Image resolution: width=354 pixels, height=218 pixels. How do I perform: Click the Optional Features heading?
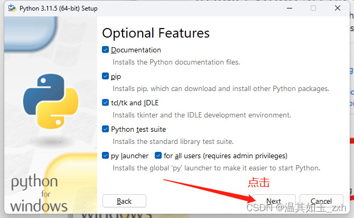coord(156,33)
